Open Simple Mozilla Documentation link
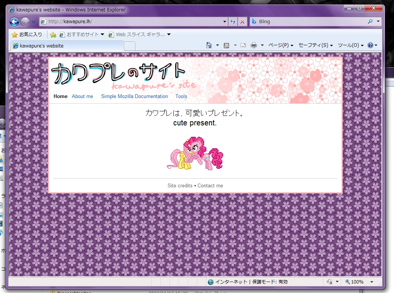Image resolution: width=394 pixels, height=293 pixels. click(x=134, y=96)
